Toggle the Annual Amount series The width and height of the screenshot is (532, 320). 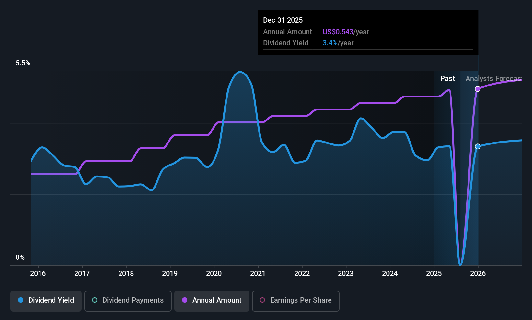click(212, 301)
